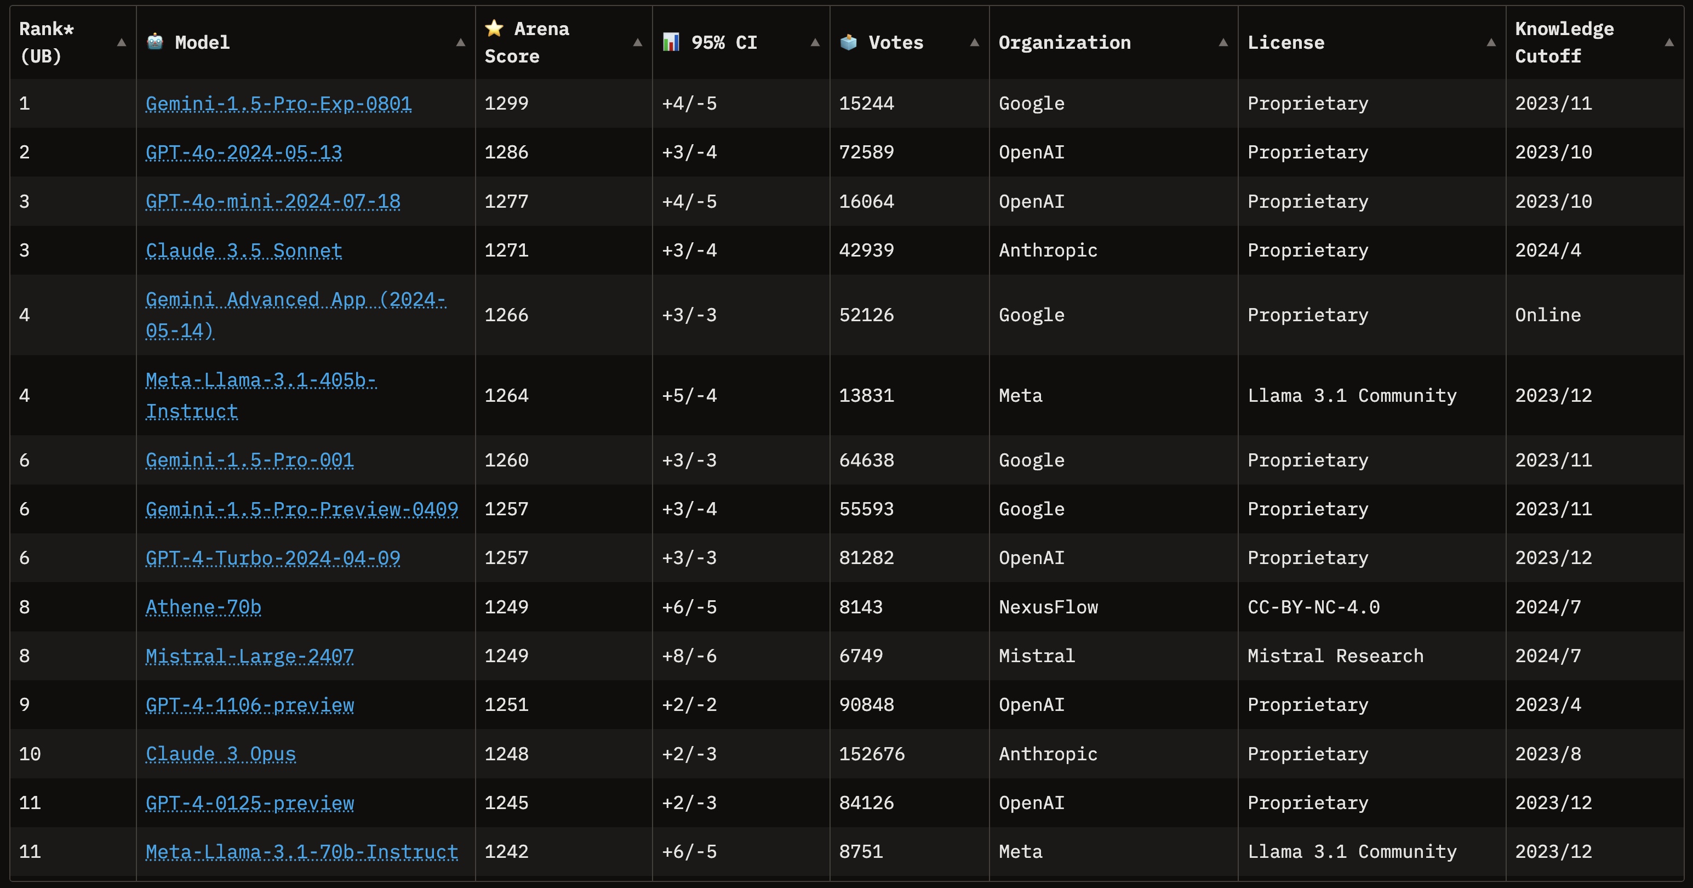
Task: Select the Rank (UB) column header
Action: 46,42
